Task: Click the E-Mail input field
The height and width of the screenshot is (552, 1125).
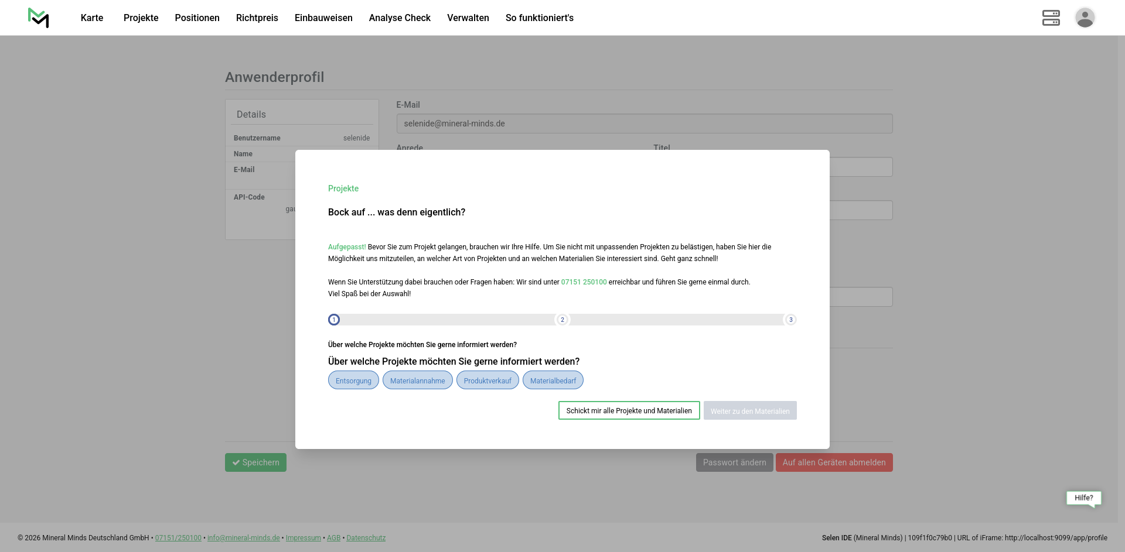Action: click(x=644, y=124)
